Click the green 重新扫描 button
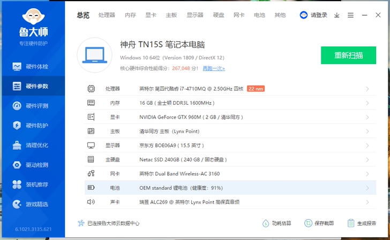 [348, 55]
